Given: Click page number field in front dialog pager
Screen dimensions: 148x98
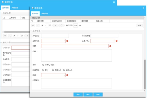Looking at the screenshot, I should click(46, 26).
